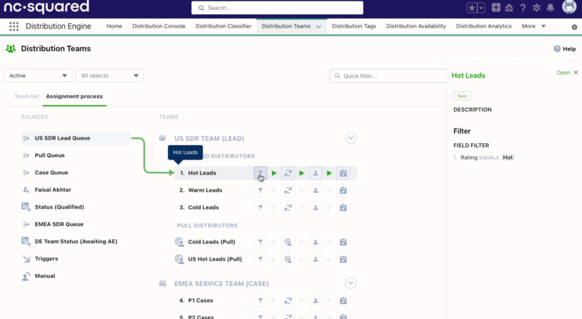Click the actions clipboard icon for Warm Leads
This screenshot has height=319, width=582.
point(343,190)
